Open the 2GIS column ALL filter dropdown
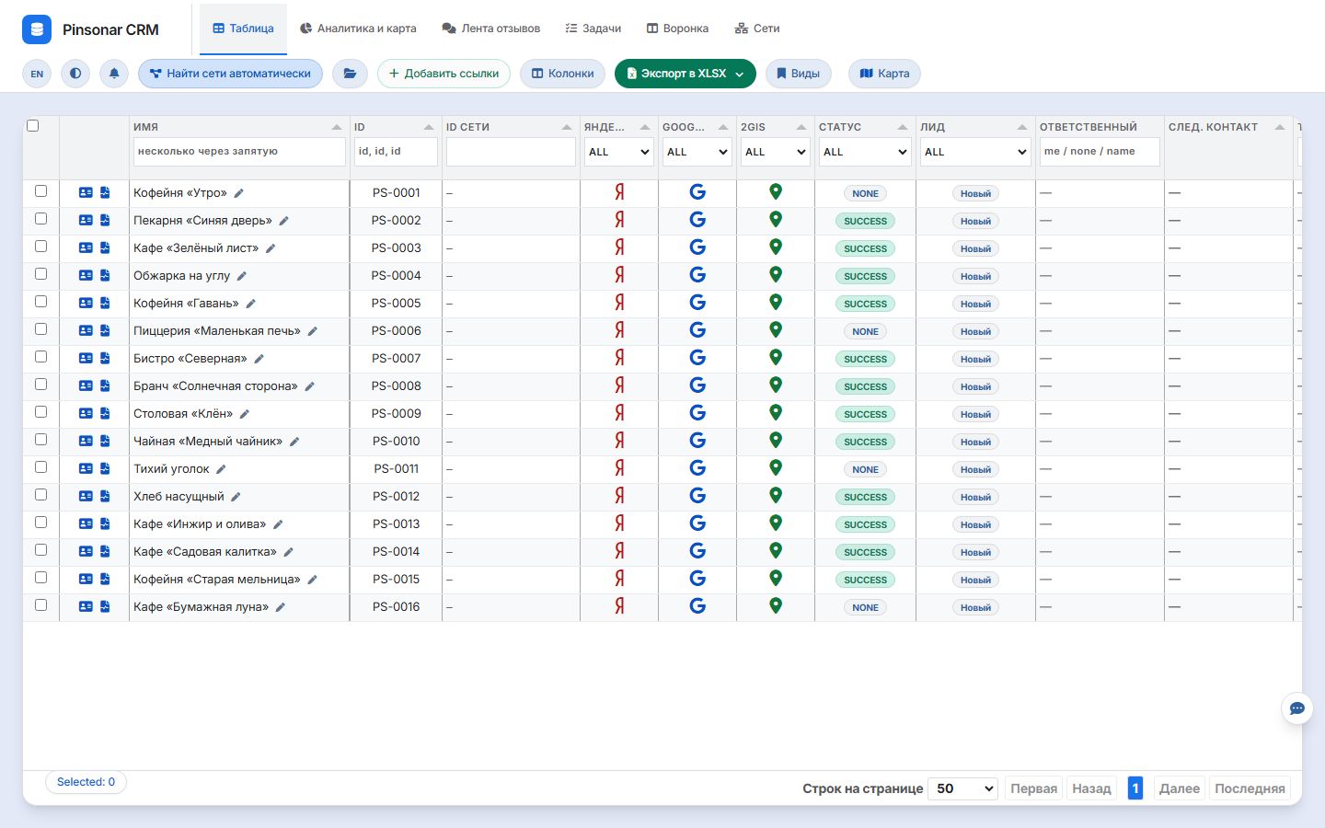This screenshot has height=828, width=1325. [776, 152]
